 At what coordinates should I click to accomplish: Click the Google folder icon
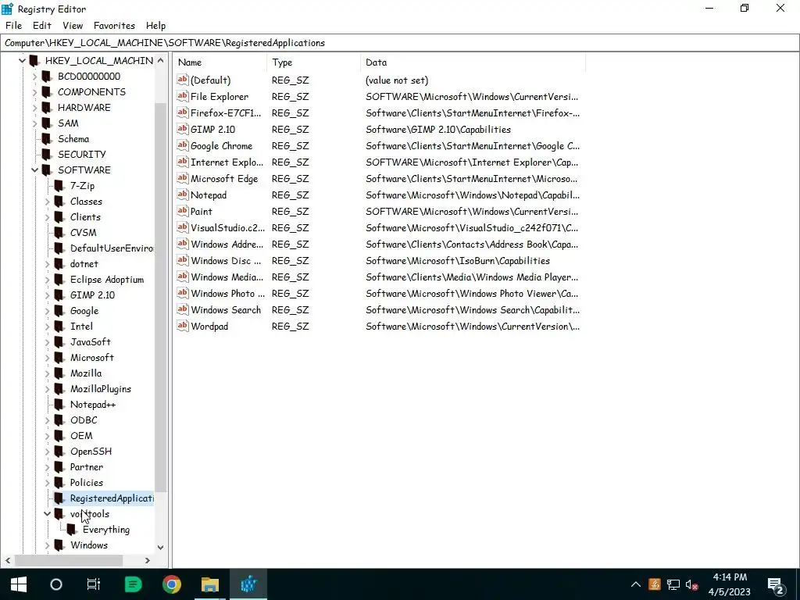[59, 311]
